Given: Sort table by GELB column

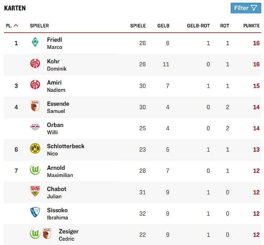Looking at the screenshot, I should click(163, 26).
